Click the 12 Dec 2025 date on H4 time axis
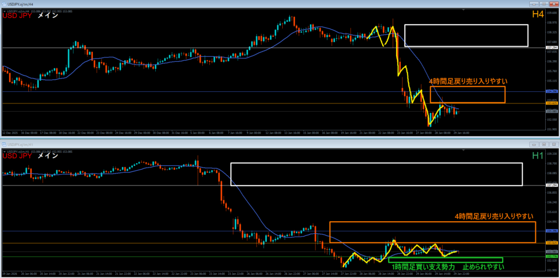The height and width of the screenshot is (278, 560). pos(9,132)
